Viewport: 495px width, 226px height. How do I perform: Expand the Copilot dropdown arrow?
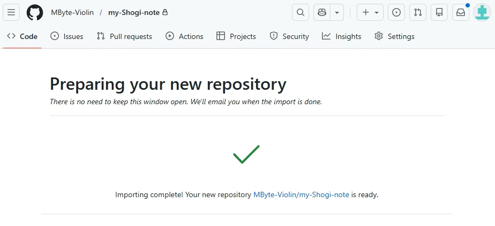pos(337,13)
